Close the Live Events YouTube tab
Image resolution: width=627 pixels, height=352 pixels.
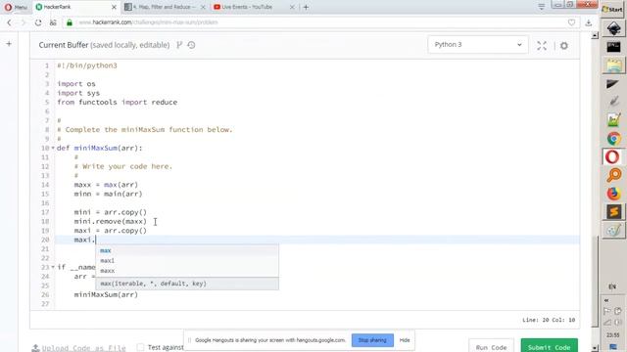point(292,7)
